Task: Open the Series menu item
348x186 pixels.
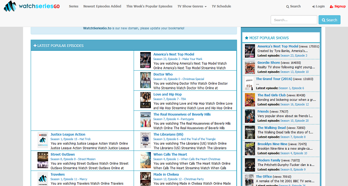Action: click(x=73, y=6)
